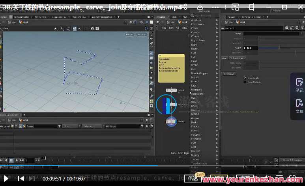The width and height of the screenshot is (305, 186).
Task: Click the First U value field
Action: point(250,48)
